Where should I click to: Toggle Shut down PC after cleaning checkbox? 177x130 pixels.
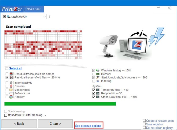(6, 115)
